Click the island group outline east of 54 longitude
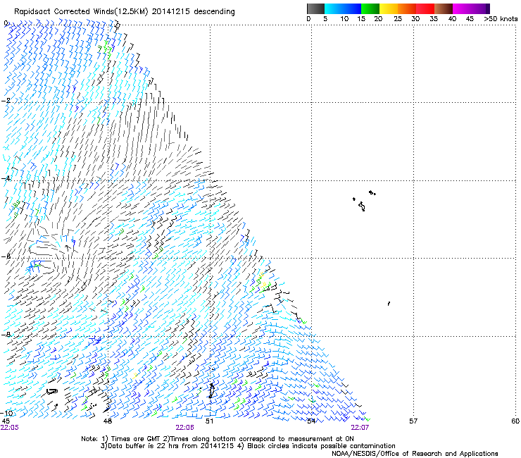The height and width of the screenshot is (458, 521). pyautogui.click(x=363, y=201)
